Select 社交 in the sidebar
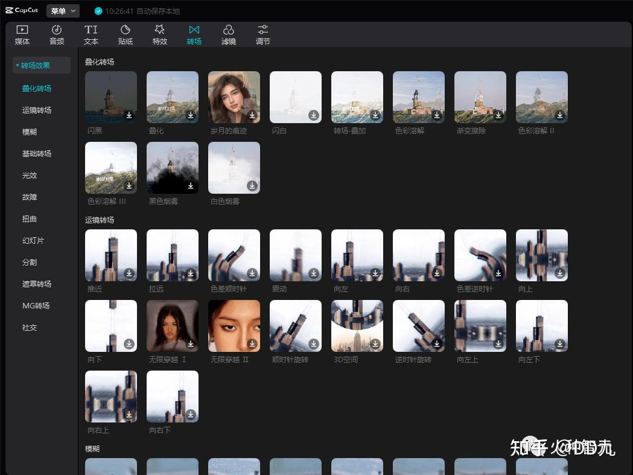The image size is (633, 475). [30, 328]
